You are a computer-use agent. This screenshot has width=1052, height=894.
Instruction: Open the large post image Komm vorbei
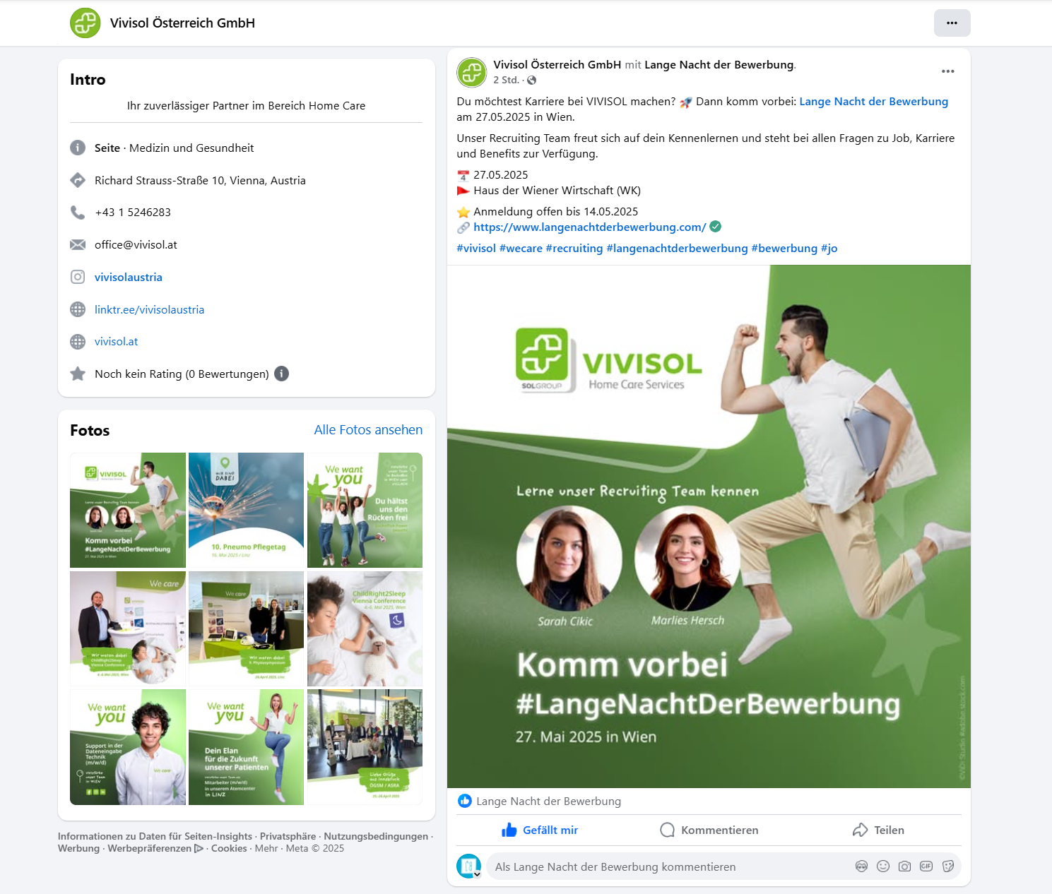click(x=709, y=526)
